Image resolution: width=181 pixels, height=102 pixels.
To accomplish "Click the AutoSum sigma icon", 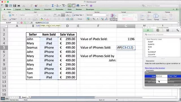I will 53,5.
